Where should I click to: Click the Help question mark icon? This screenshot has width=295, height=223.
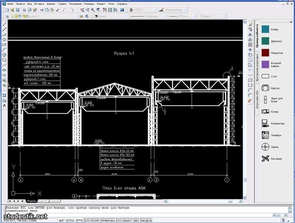point(122,10)
